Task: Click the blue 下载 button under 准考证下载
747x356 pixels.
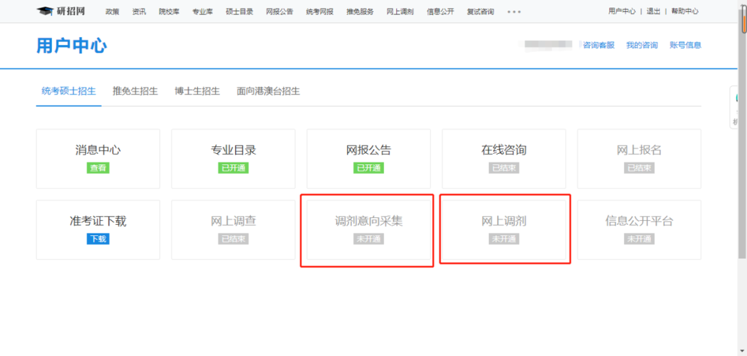Action: 98,239
